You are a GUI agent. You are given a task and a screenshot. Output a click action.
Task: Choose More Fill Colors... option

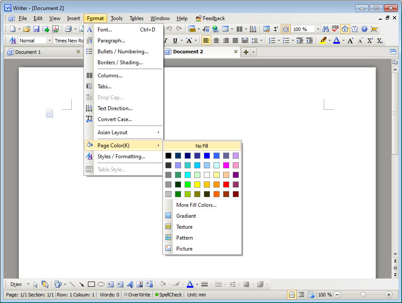pyautogui.click(x=196, y=205)
